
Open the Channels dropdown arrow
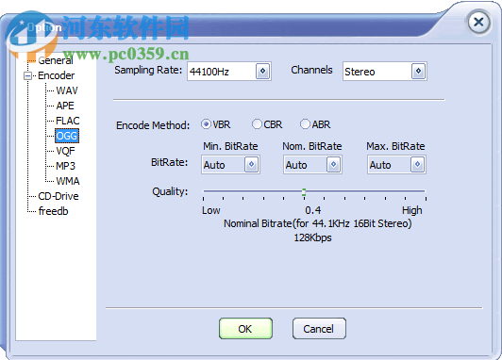point(418,71)
